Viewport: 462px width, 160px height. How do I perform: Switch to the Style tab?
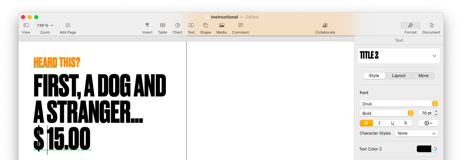click(x=374, y=76)
